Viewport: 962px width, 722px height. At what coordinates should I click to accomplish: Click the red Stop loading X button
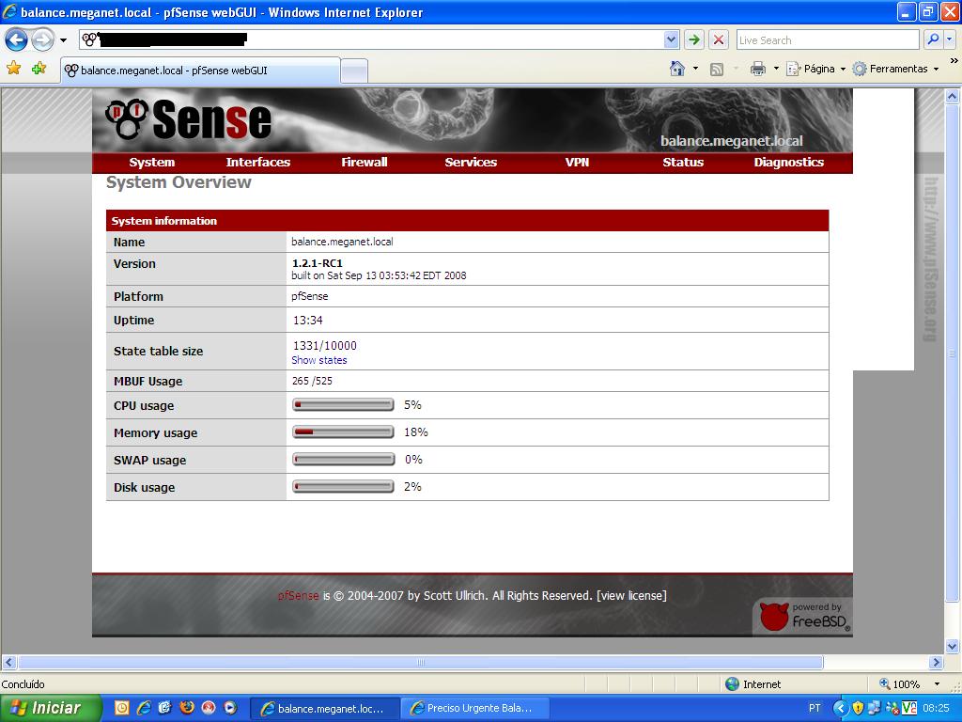click(719, 40)
